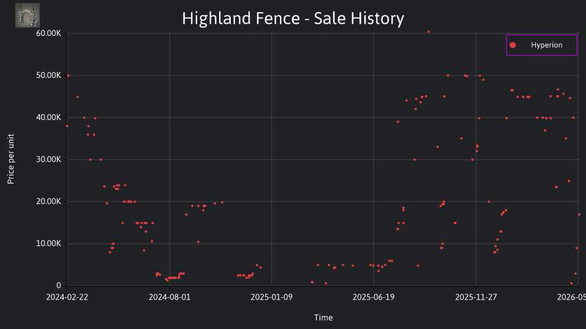Click the 50.00K price axis label
Screen dimensions: 586x329
49,76
